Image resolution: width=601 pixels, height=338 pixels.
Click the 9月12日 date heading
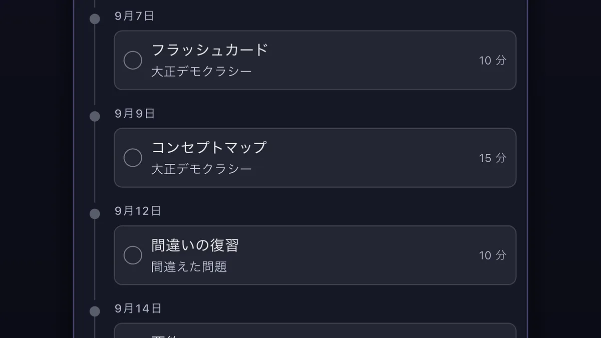click(138, 211)
